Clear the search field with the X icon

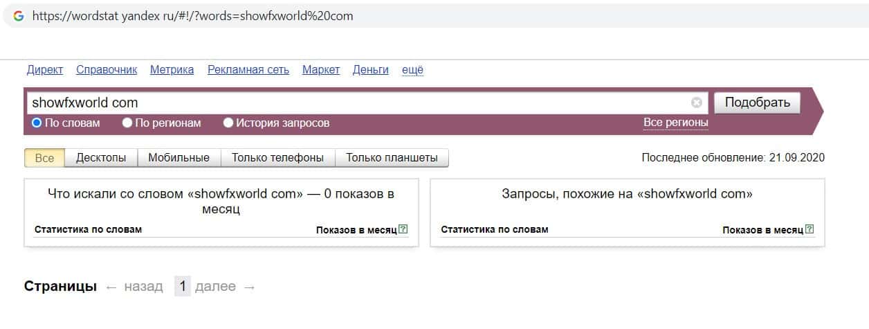(x=696, y=103)
